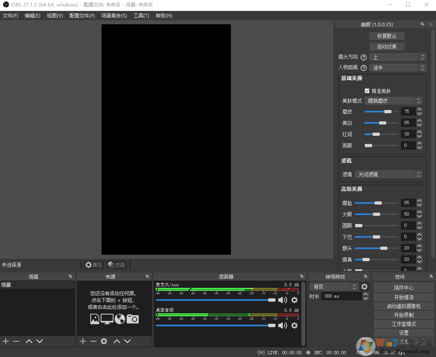Image resolution: width=436 pixels, height=357 pixels.
Task: Mute the 桌面音频 speaker icon
Action: point(283,325)
